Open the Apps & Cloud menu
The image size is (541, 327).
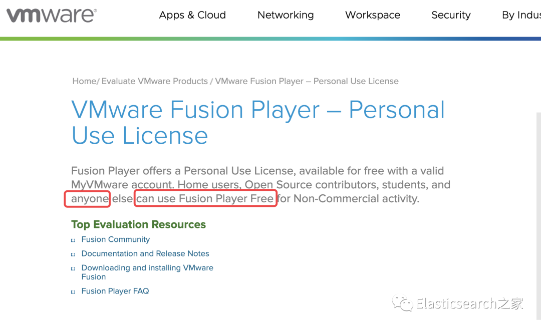[192, 15]
